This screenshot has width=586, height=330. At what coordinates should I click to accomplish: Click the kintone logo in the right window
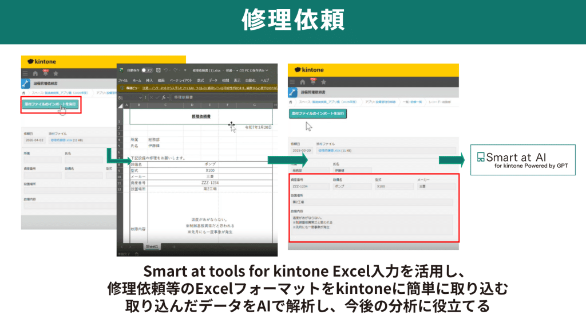point(309,69)
